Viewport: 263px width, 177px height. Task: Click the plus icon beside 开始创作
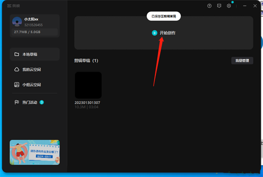click(154, 33)
